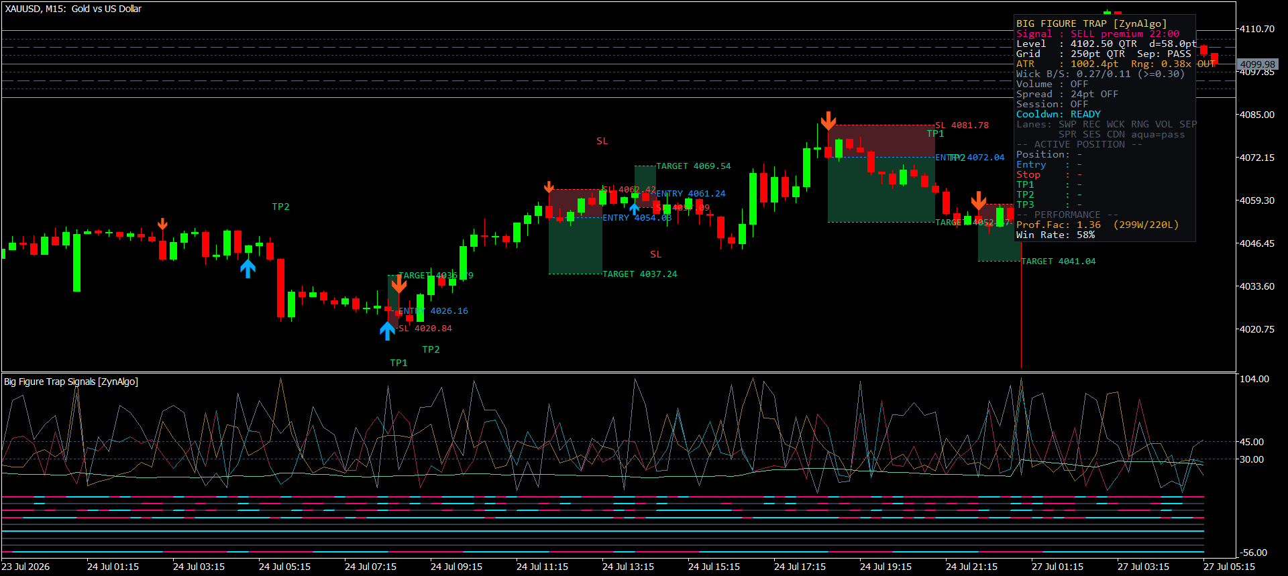The width and height of the screenshot is (1288, 576).
Task: Select the -56.00 indicator scale value
Action: tap(1253, 553)
